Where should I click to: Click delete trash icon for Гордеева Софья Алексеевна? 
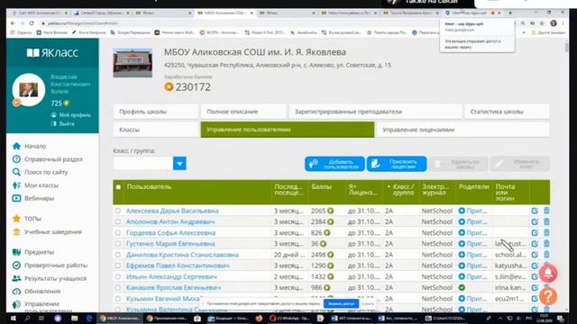(546, 232)
